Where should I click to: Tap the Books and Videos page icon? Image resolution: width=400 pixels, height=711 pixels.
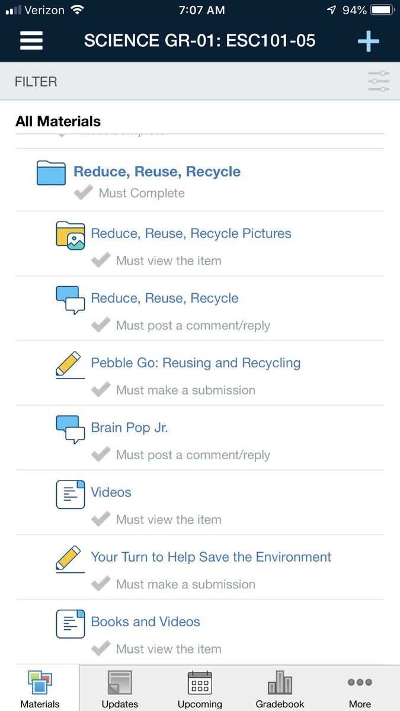point(70,624)
